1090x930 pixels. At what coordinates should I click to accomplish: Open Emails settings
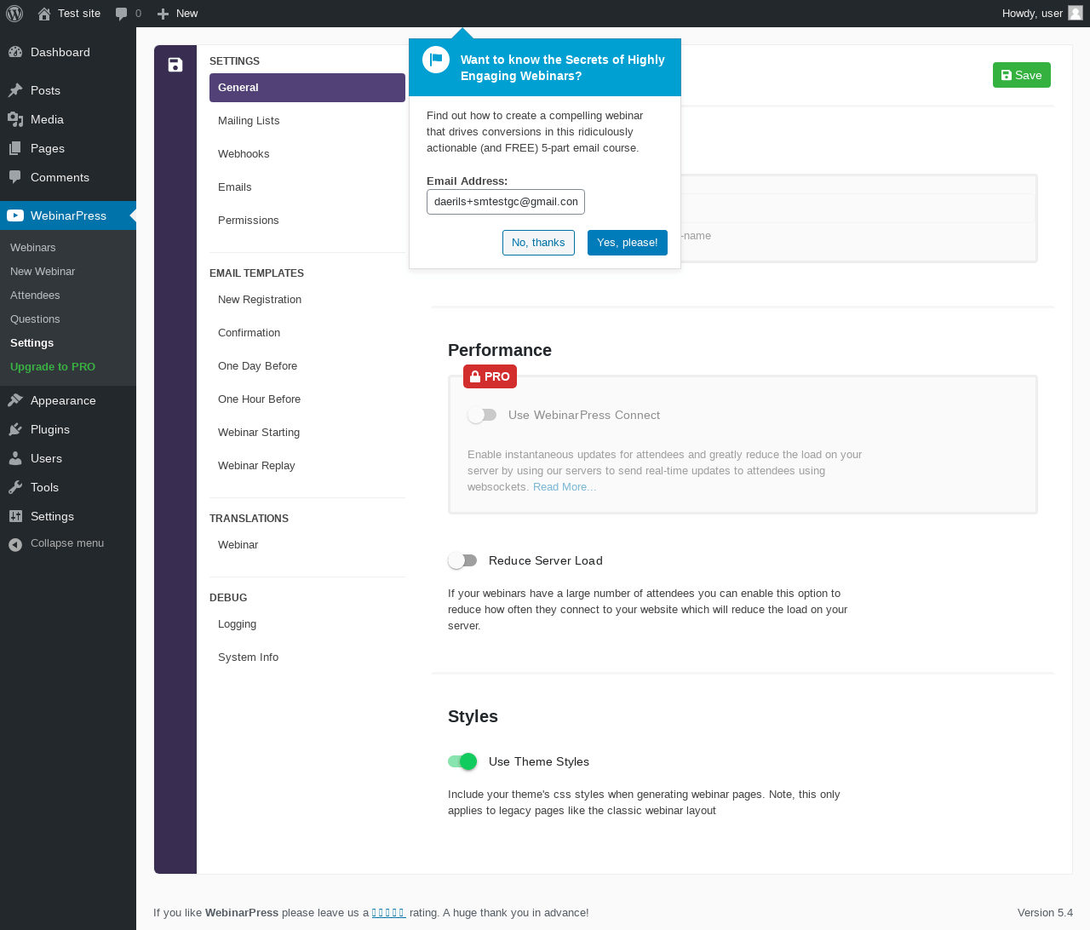click(307, 187)
